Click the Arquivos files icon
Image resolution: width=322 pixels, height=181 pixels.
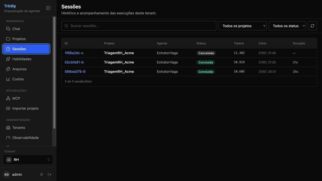tap(8, 69)
